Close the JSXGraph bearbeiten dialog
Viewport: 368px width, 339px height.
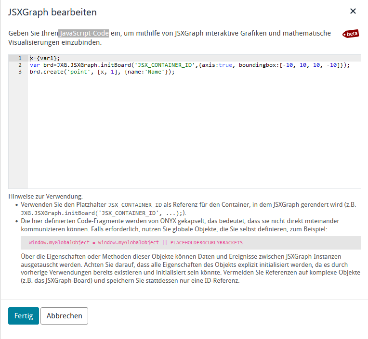[x=353, y=11]
